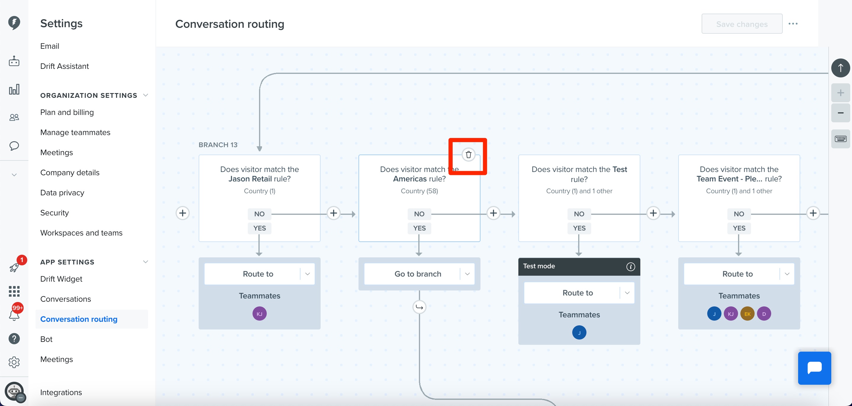
Task: Open the help question mark icon
Action: pyautogui.click(x=14, y=338)
